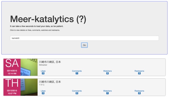
Task: Focus the username field containing kamekiti
Action: click(x=84, y=38)
